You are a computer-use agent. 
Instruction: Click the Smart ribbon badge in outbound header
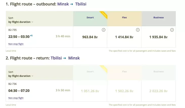pos(104,15)
